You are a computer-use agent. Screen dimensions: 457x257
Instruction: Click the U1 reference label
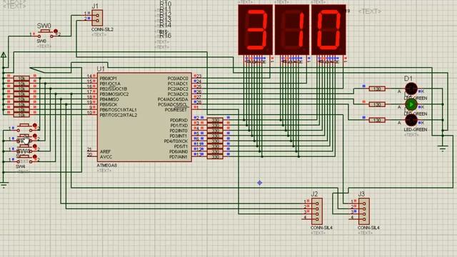pos(101,69)
